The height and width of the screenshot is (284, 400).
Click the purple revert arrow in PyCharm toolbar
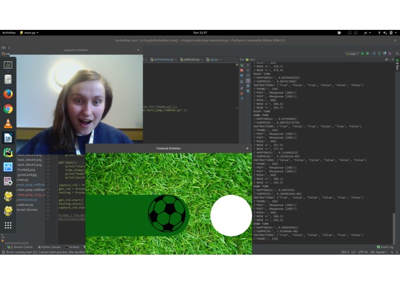click(390, 53)
